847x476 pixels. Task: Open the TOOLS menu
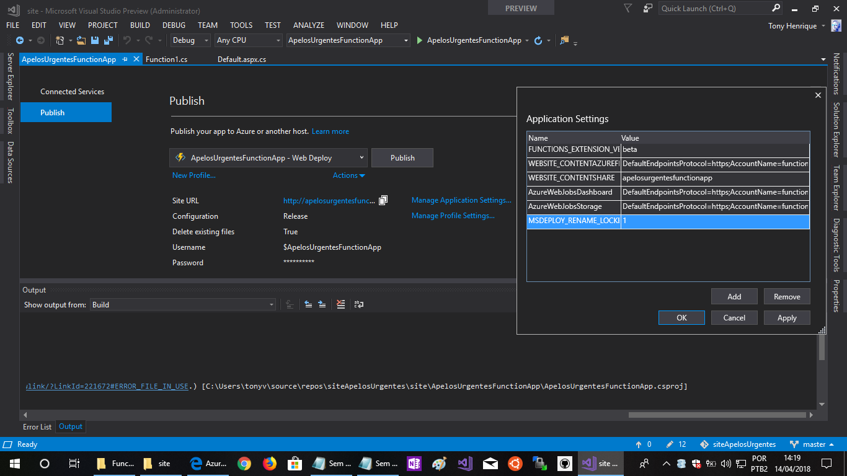pyautogui.click(x=241, y=25)
